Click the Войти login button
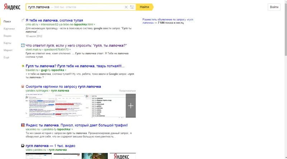 pos(274,7)
